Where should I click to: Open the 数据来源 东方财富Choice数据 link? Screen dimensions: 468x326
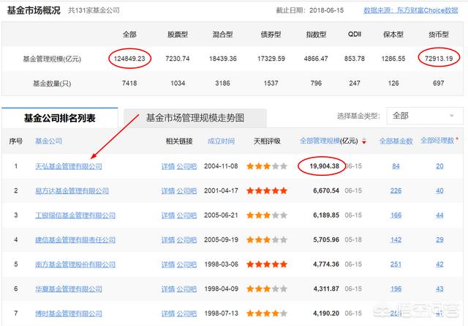click(410, 10)
